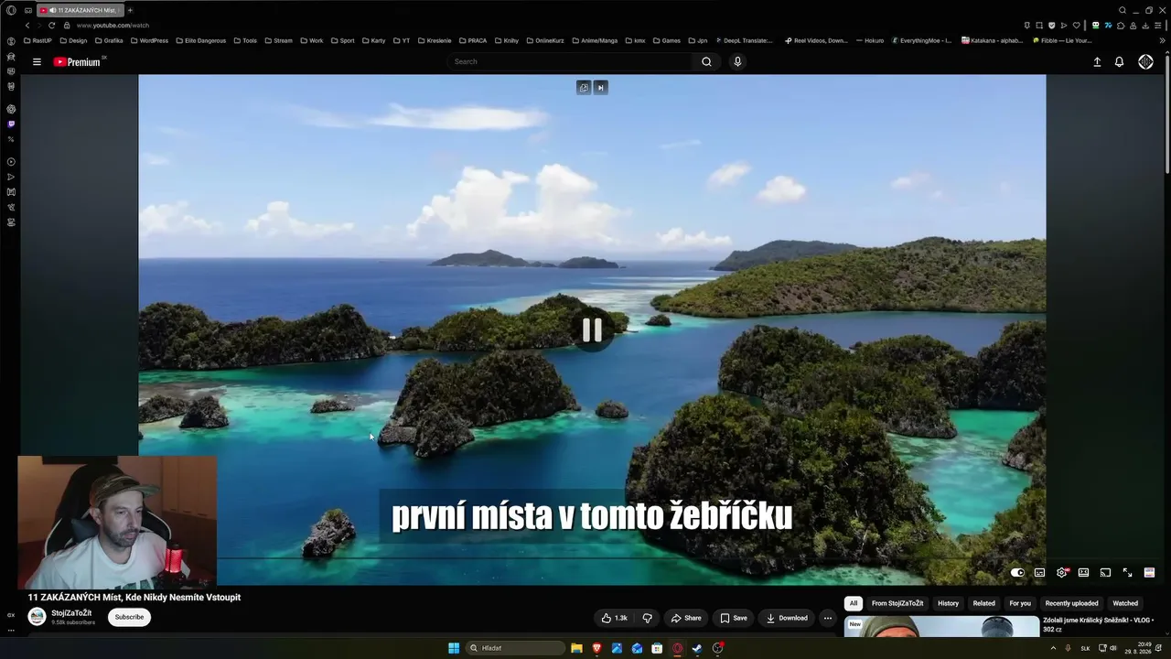Select the Recently uploaded chip

[1072, 603]
